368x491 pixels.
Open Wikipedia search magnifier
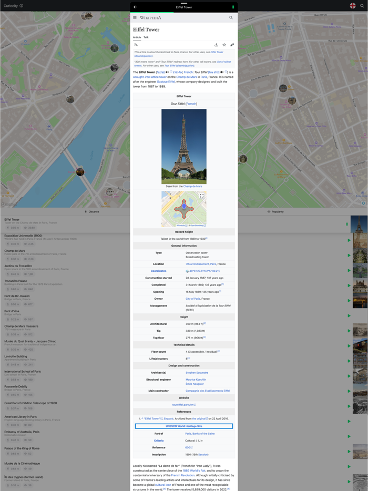pyautogui.click(x=231, y=17)
